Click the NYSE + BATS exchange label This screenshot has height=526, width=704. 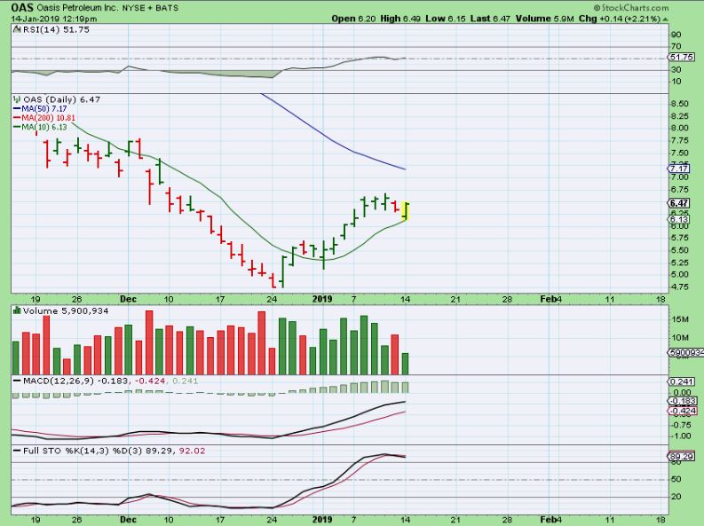(x=150, y=8)
